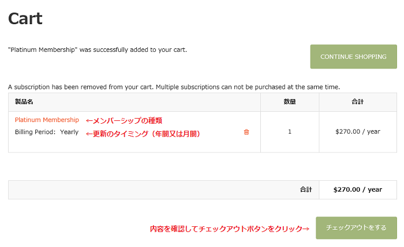
Task: Select the Yearly billing period value
Action: (x=69, y=132)
